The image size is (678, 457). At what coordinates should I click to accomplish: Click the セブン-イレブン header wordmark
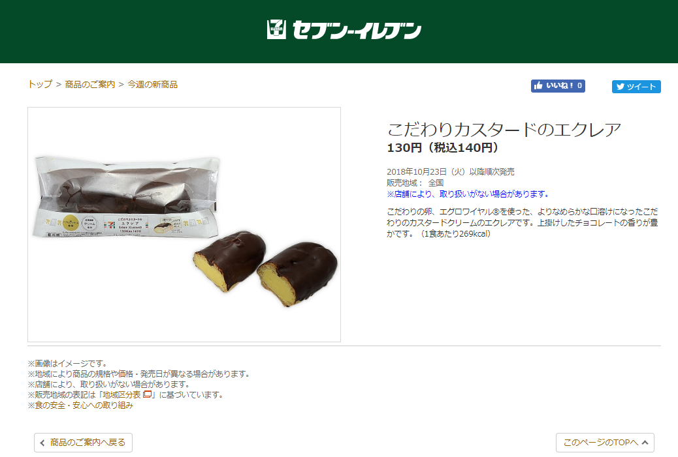[357, 30]
